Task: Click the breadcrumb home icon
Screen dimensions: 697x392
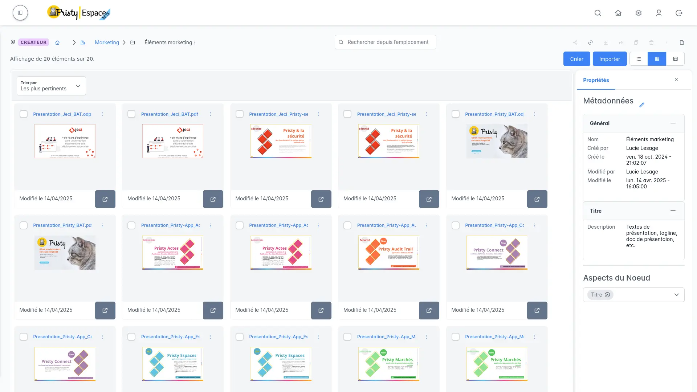Action: click(57, 42)
